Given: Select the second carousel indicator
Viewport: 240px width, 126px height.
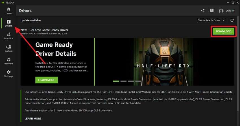Looking at the screenshot, I should click(x=123, y=81).
